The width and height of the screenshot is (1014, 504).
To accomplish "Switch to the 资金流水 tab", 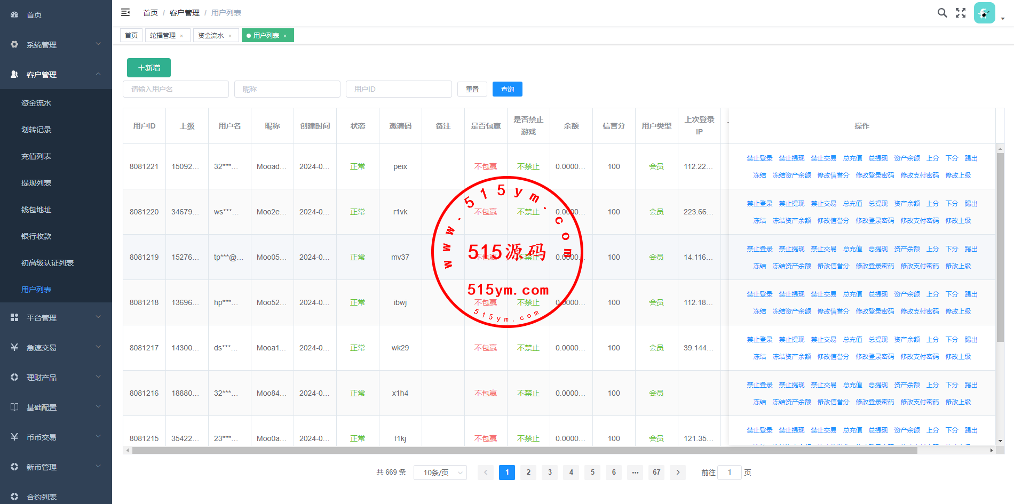I will click(x=211, y=36).
